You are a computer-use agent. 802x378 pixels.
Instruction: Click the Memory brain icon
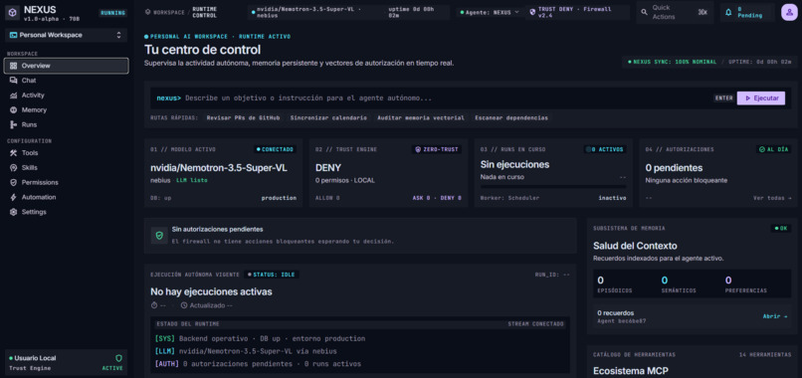(13, 110)
